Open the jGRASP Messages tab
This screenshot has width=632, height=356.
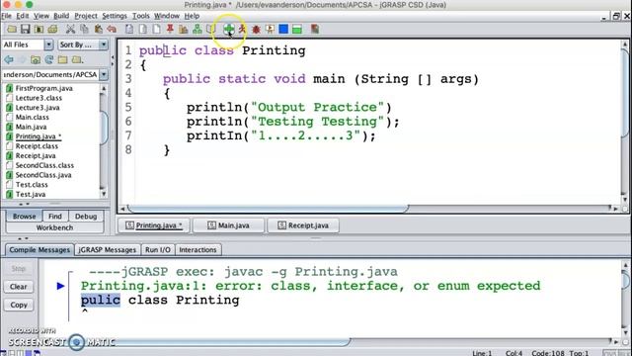click(108, 250)
